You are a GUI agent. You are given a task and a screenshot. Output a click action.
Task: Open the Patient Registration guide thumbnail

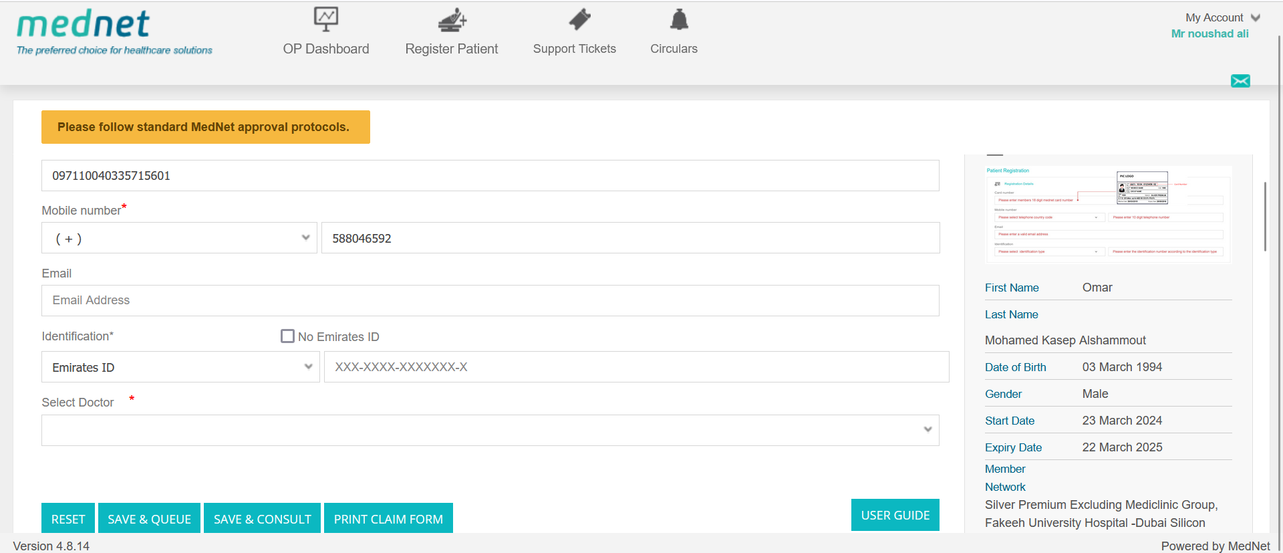[x=1109, y=214]
